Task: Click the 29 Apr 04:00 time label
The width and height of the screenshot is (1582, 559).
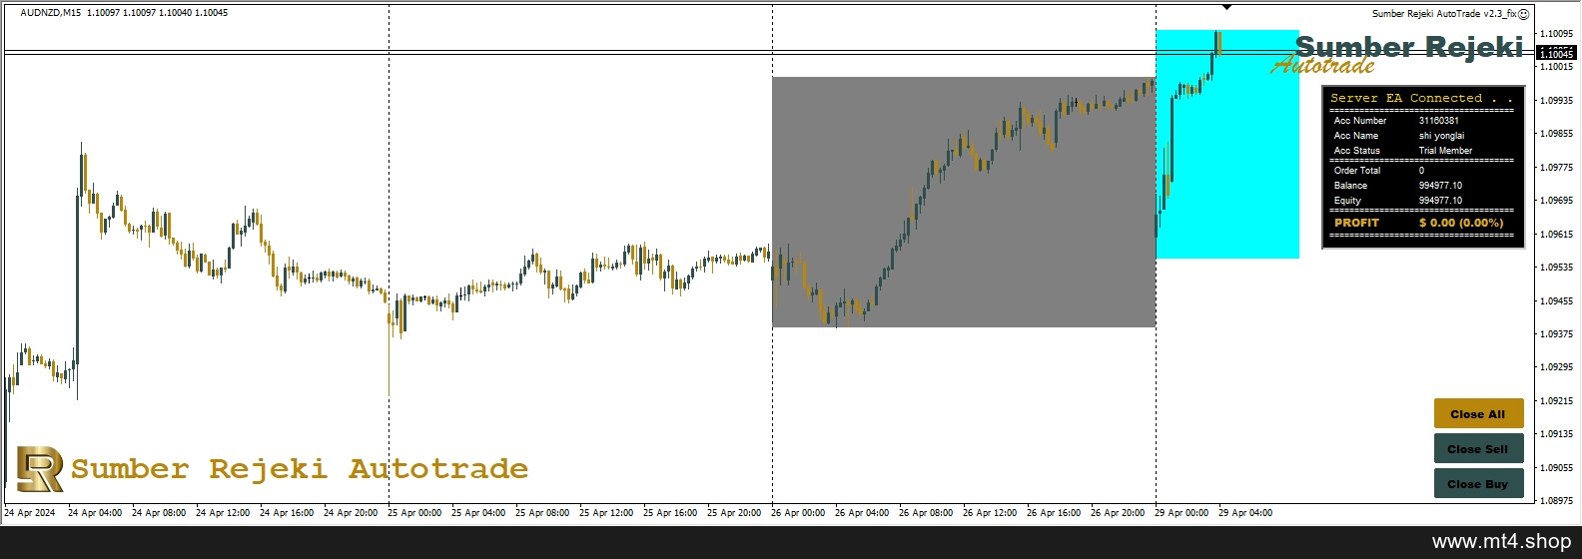Action: [1245, 513]
